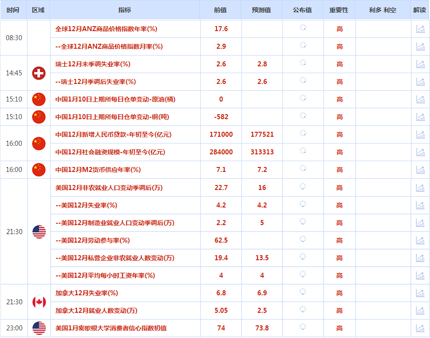Open chart icon for 瑞士12月未季调失业率

[x=421, y=64]
